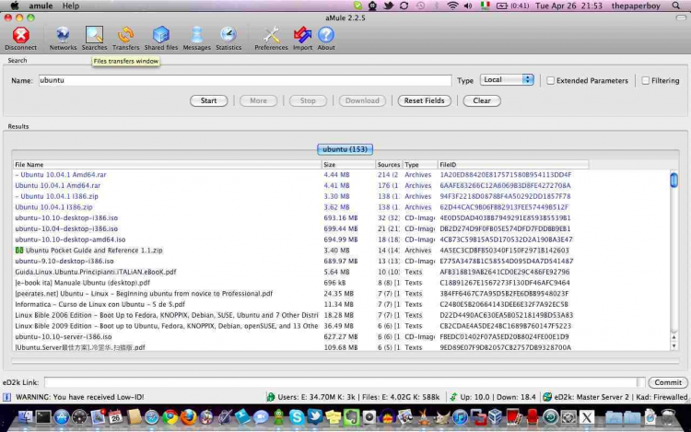Click the Twitter bird menu bar icon
This screenshot has height=432, width=691.
(388, 6)
